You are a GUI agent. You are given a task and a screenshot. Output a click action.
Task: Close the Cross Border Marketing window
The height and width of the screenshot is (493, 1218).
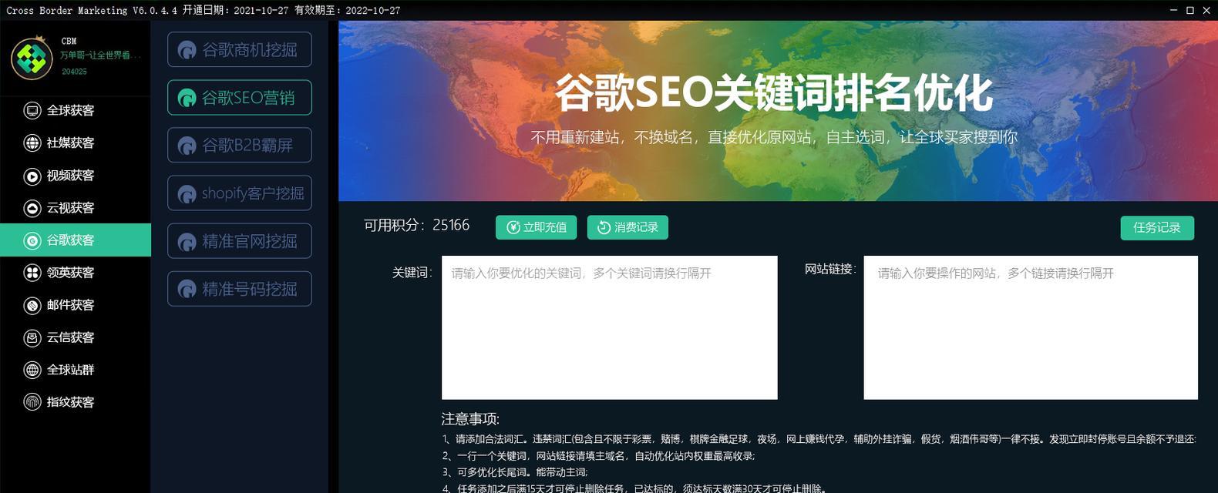pos(1206,10)
